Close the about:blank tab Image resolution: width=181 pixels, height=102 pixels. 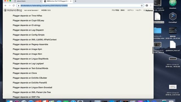[x=41, y=1]
